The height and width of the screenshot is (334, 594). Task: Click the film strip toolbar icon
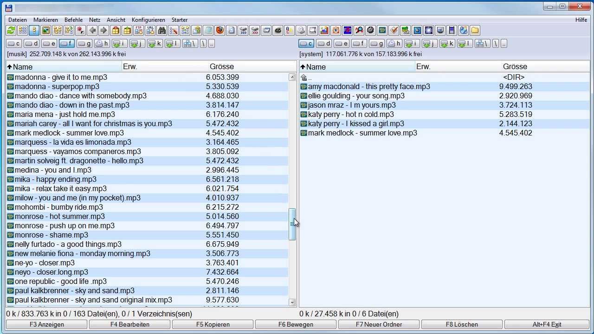point(452,30)
